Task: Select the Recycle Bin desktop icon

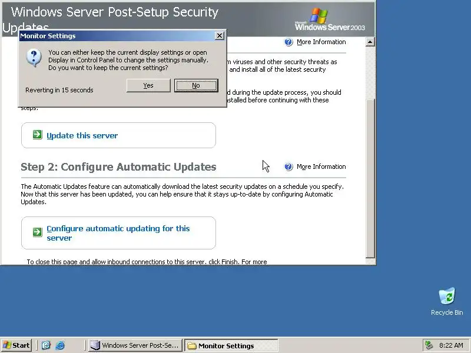Action: click(447, 301)
